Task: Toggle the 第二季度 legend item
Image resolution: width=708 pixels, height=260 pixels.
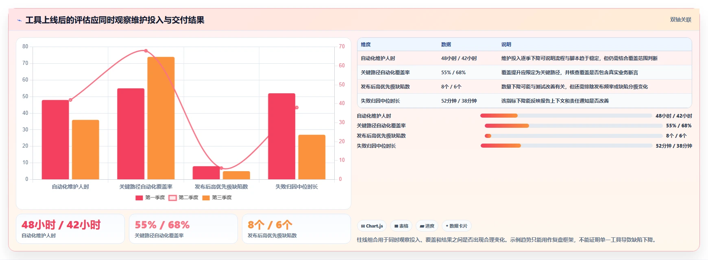Action: tap(183, 198)
